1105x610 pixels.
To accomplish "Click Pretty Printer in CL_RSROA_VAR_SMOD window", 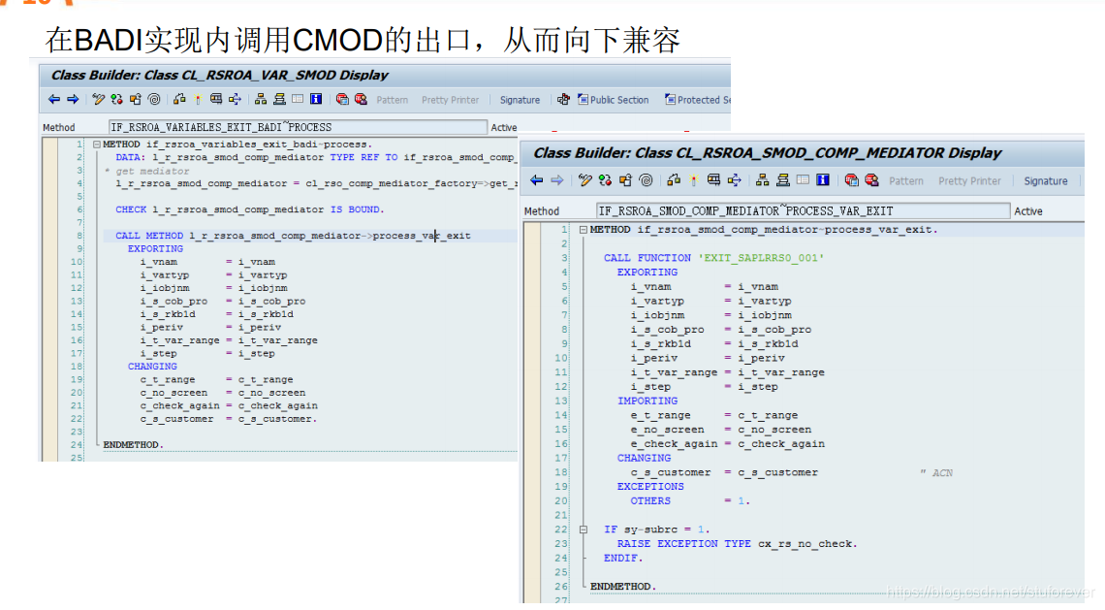I will (x=451, y=100).
